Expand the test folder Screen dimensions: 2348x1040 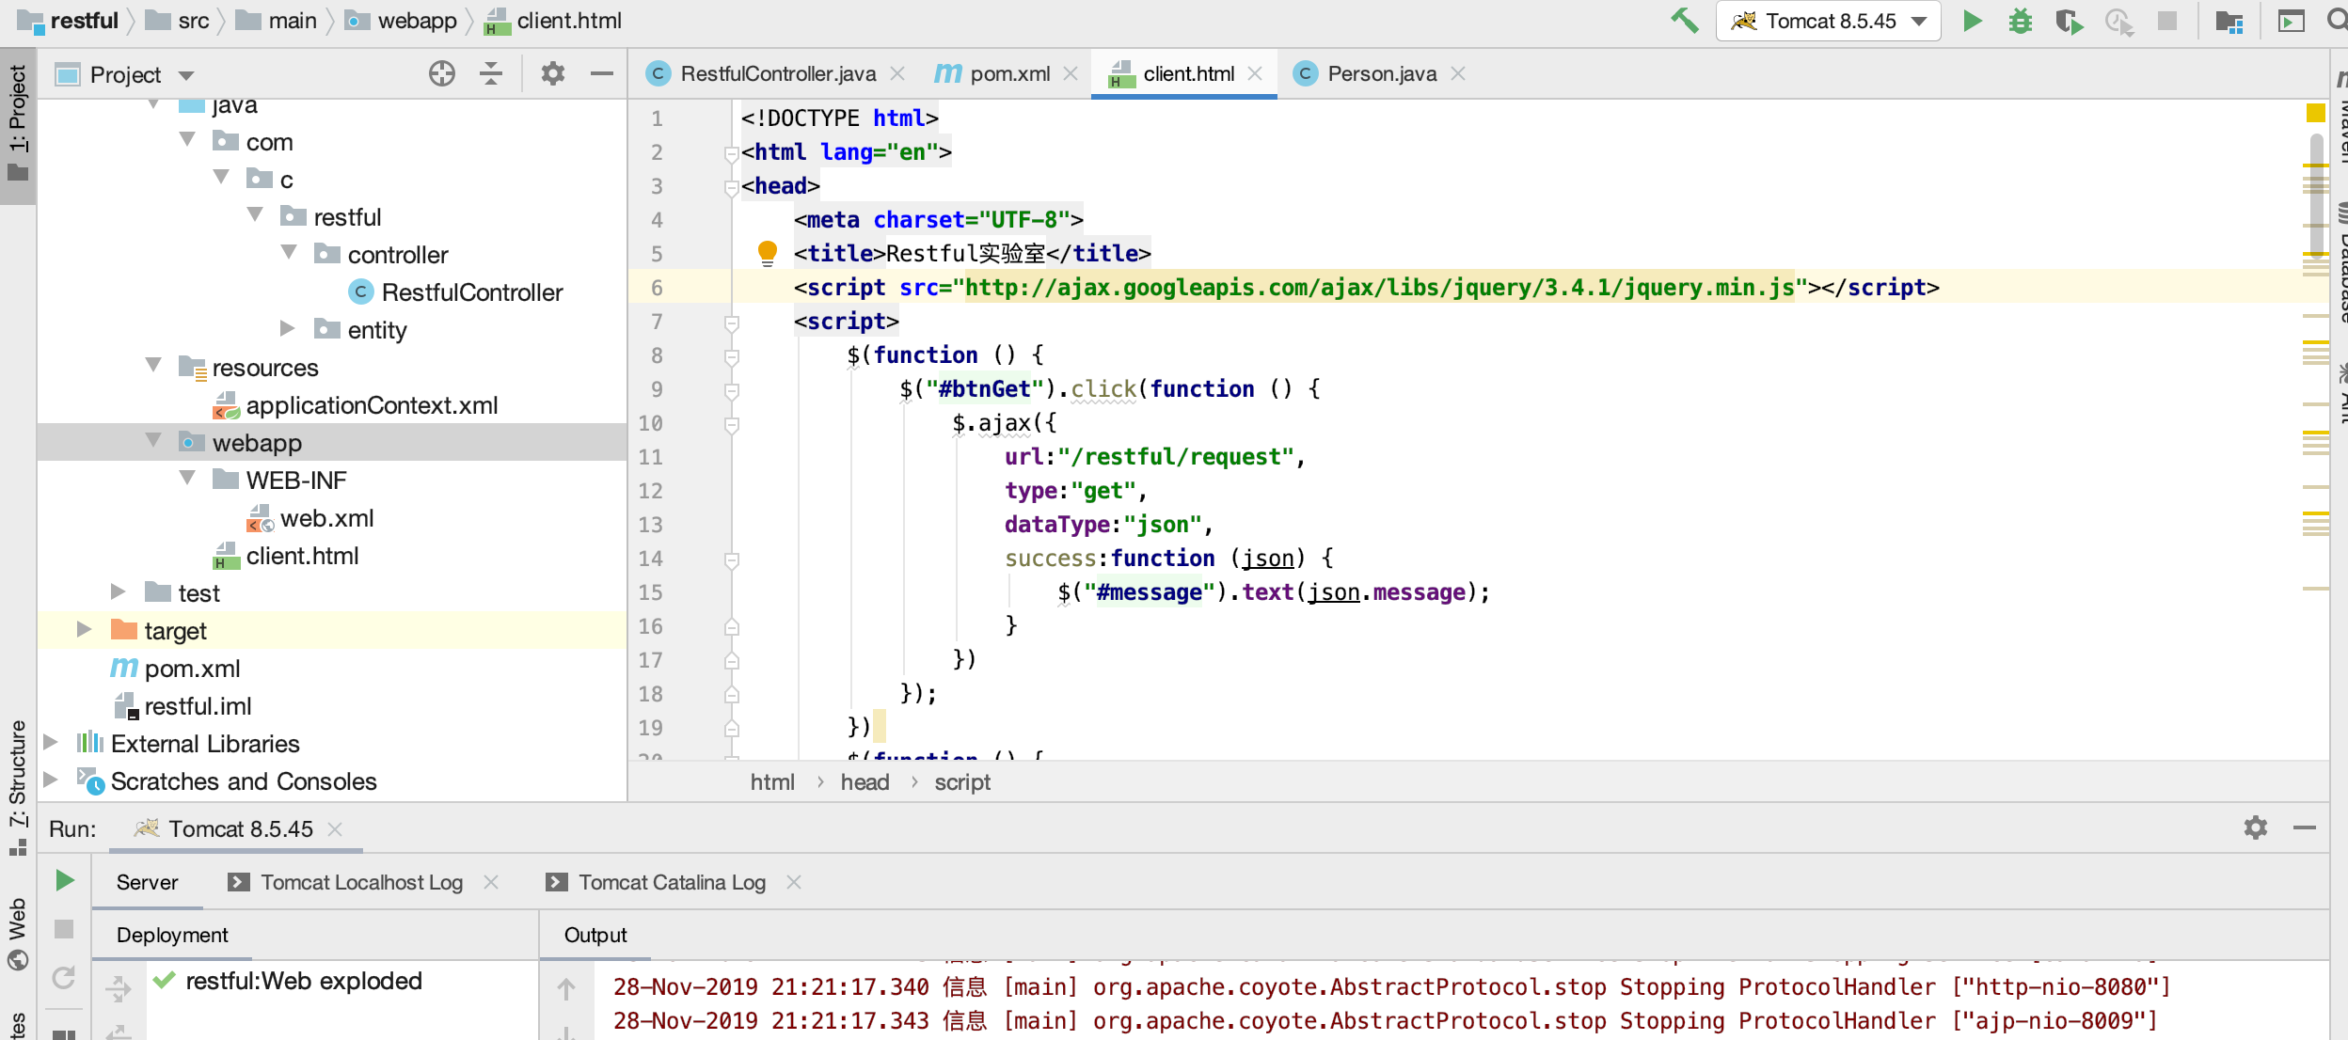(x=119, y=591)
